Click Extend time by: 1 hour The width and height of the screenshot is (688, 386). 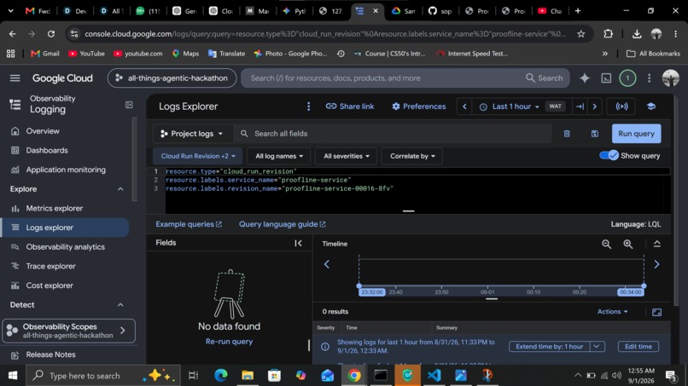[x=550, y=346]
